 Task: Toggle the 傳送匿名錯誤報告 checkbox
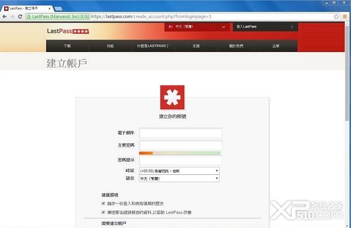pyautogui.click(x=103, y=212)
